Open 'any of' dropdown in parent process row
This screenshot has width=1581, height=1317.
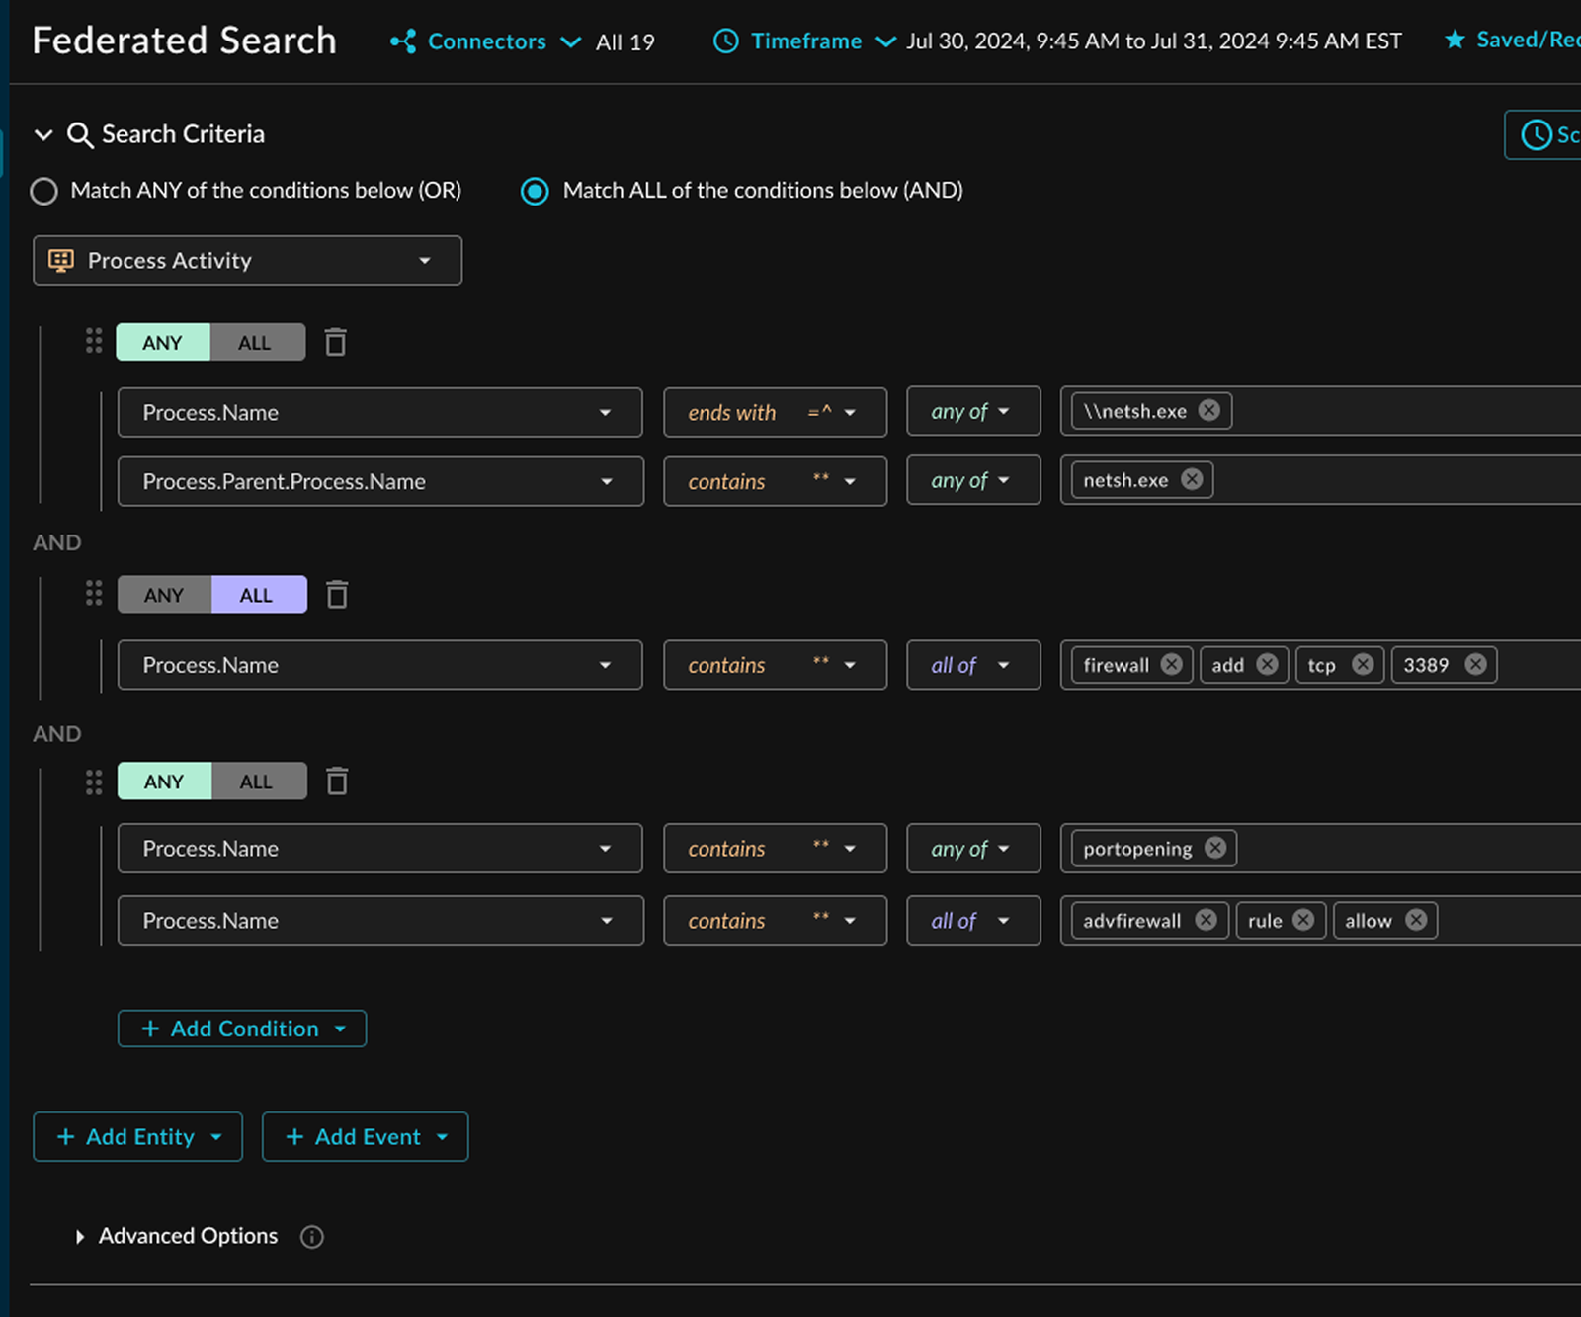973,480
